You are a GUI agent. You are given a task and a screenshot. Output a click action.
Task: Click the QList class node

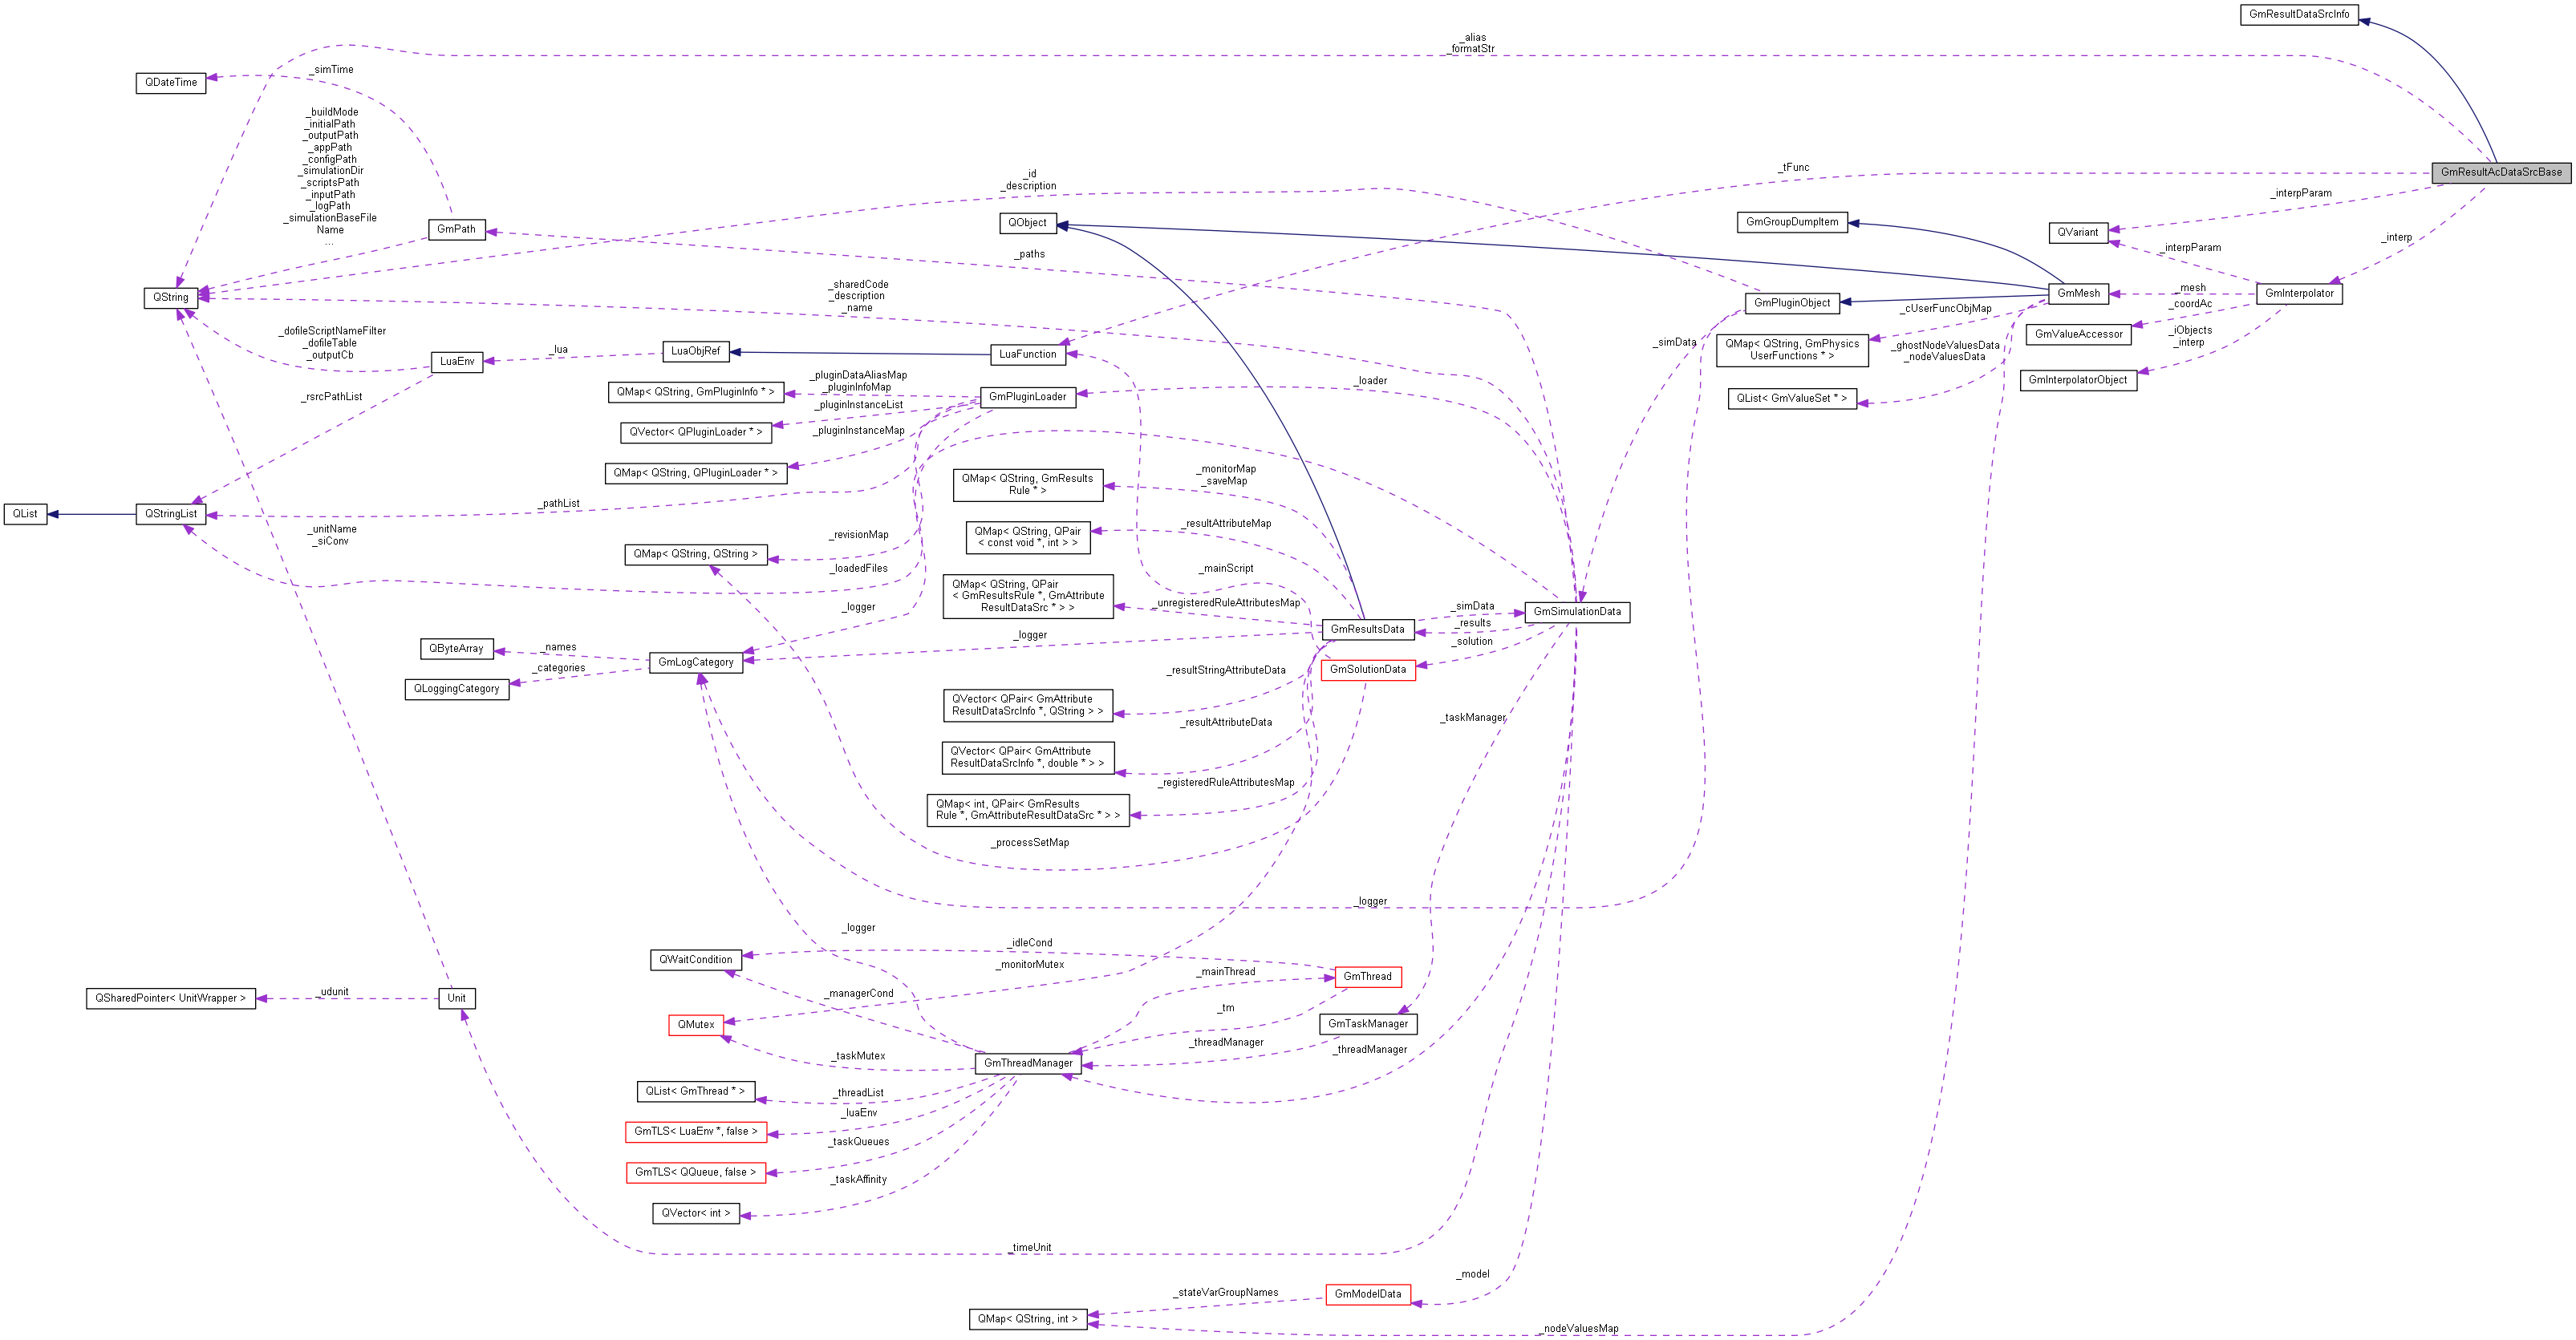tap(25, 513)
